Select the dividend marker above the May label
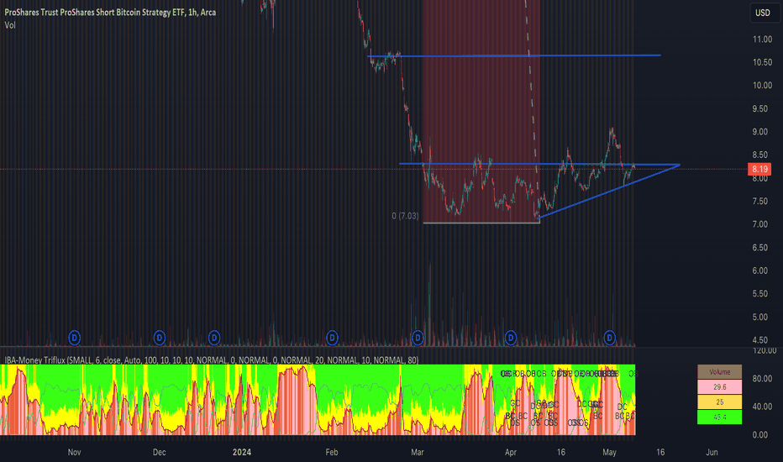 point(609,339)
